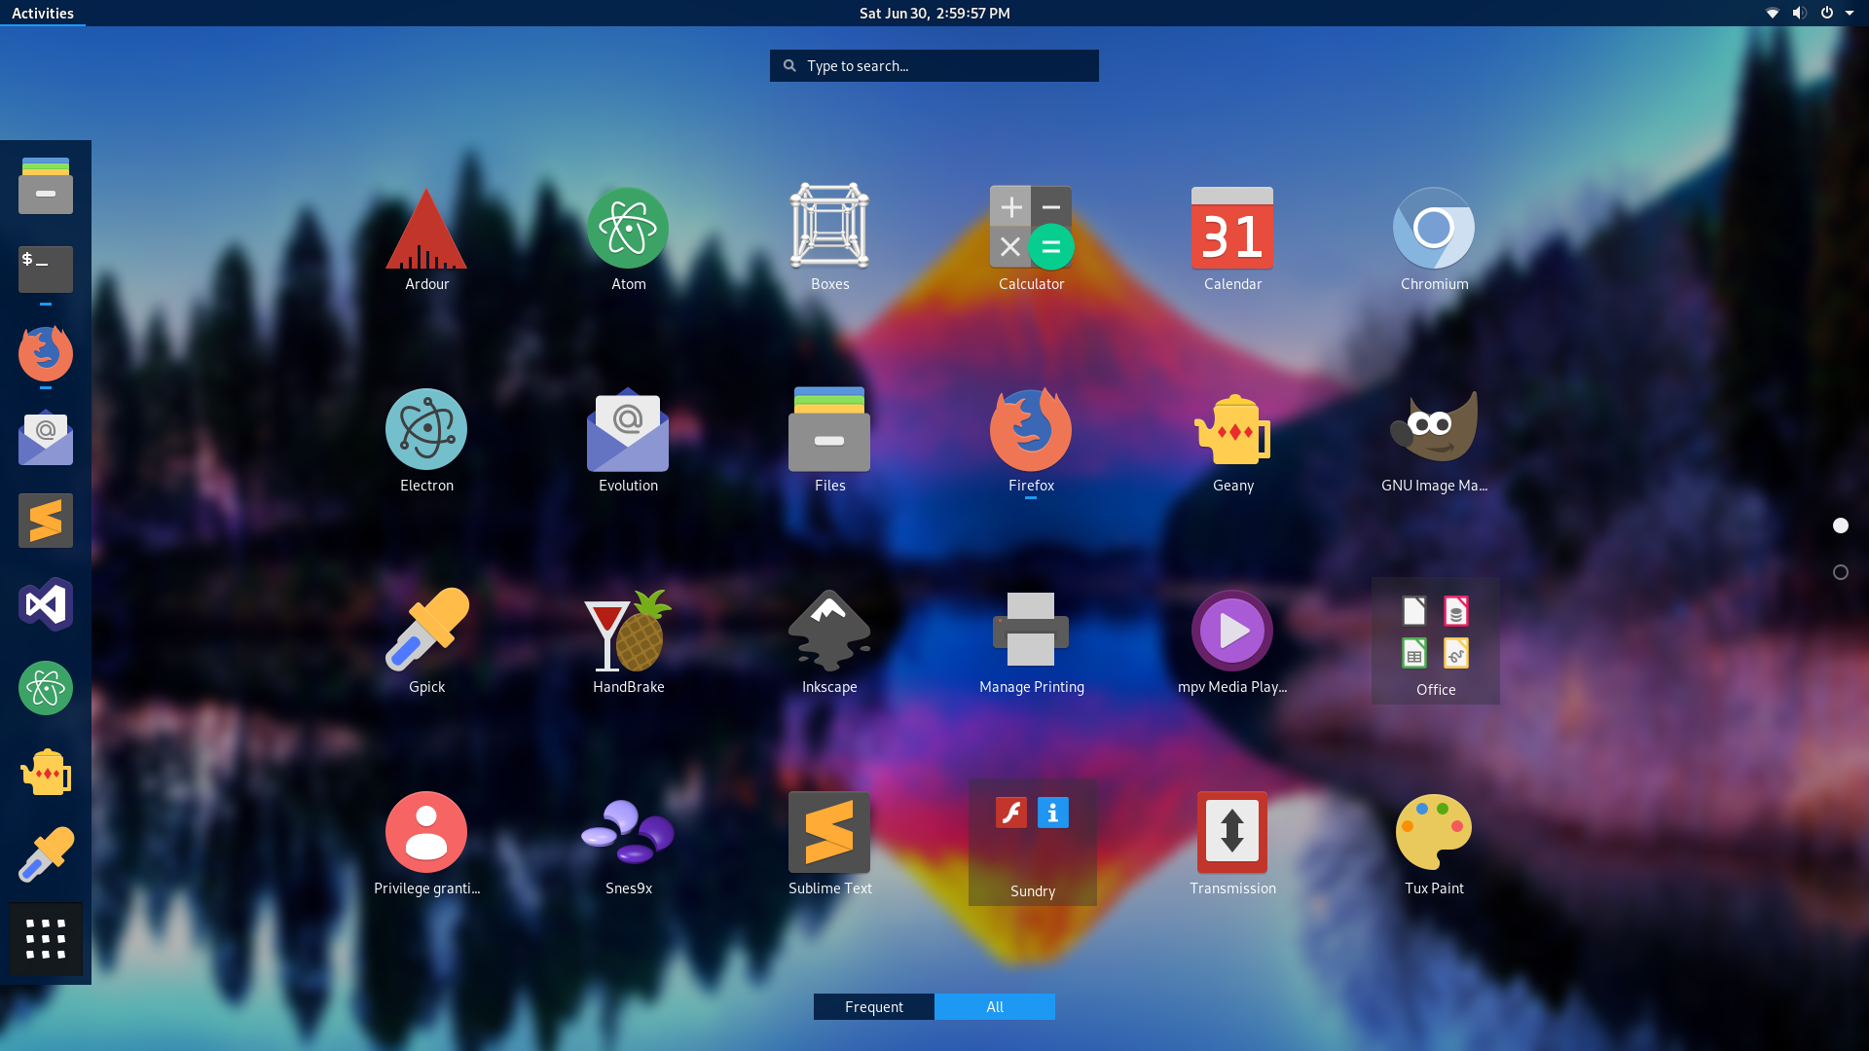Click the Activities button
Viewport: 1869px width, 1051px height.
pos(43,13)
